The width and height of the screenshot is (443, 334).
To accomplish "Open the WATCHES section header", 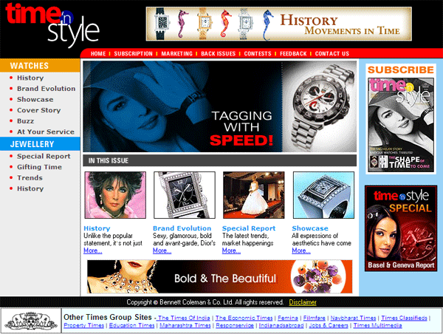I will pos(40,66).
